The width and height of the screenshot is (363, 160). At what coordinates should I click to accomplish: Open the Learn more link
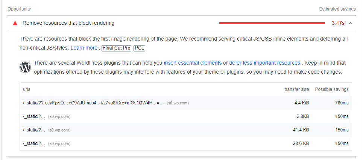point(84,48)
